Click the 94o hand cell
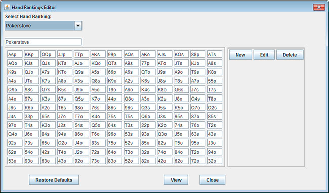329x193 pixels. [215, 152]
